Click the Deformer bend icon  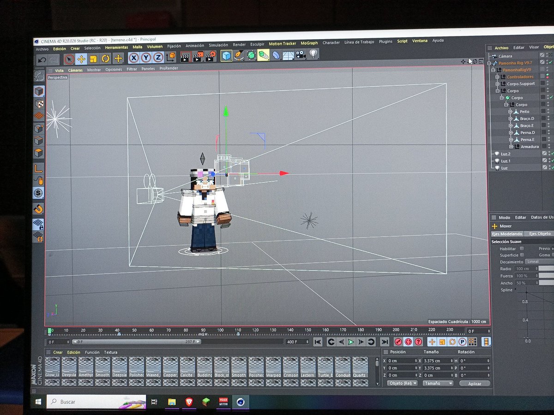(276, 55)
